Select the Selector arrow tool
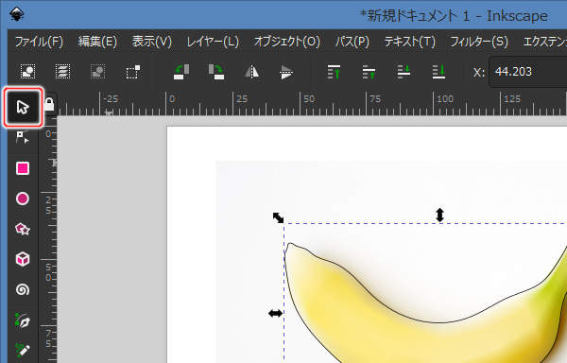567x363 pixels. [x=23, y=107]
